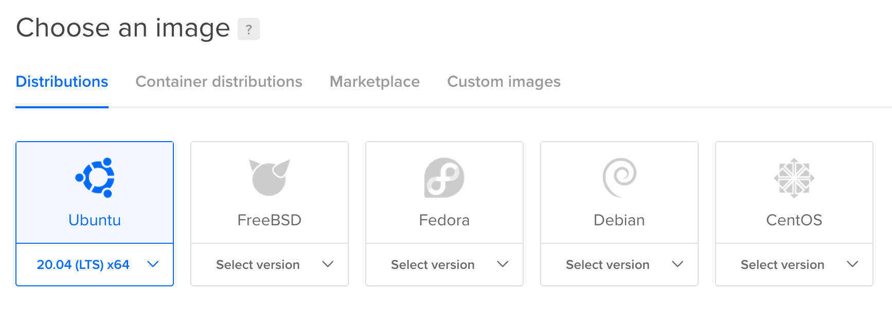
Task: Select the Debian name label
Action: tap(619, 220)
